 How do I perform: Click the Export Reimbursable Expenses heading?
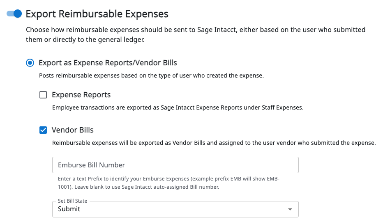(x=97, y=14)
